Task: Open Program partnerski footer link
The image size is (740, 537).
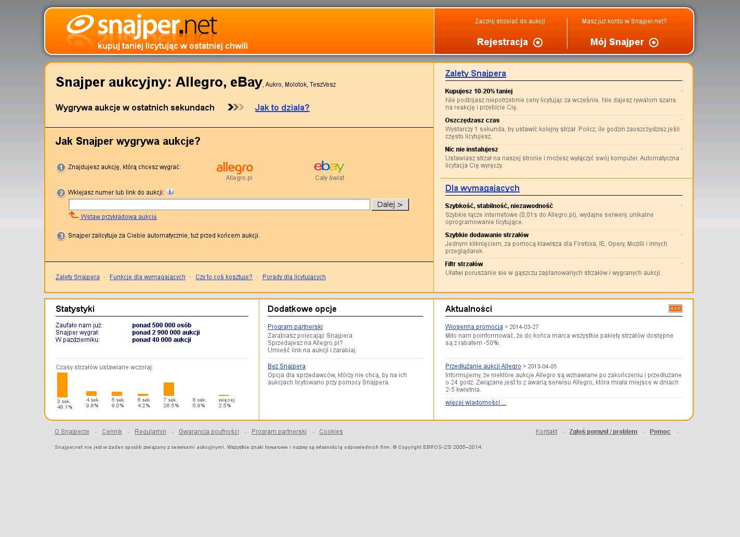Action: pyautogui.click(x=279, y=432)
